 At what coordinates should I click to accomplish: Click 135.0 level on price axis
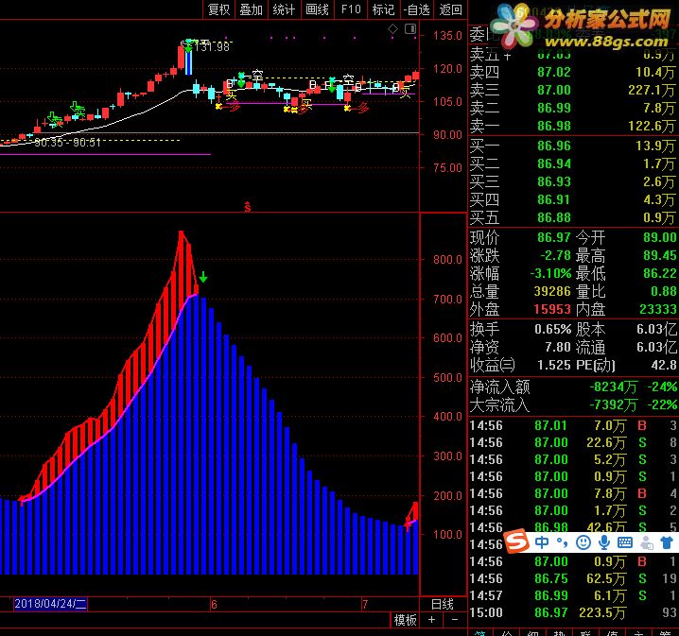tap(447, 36)
